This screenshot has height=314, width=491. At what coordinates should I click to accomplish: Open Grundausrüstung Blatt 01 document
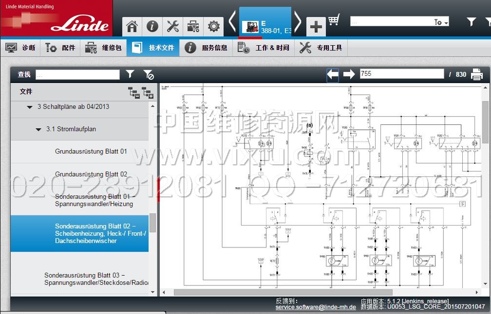[x=91, y=151]
